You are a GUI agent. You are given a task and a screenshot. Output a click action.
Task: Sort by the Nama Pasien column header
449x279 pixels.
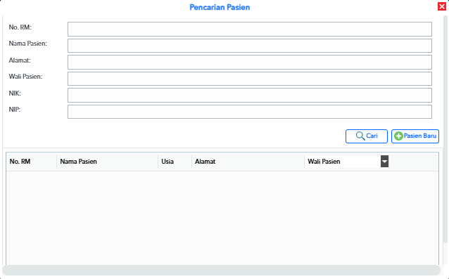108,162
